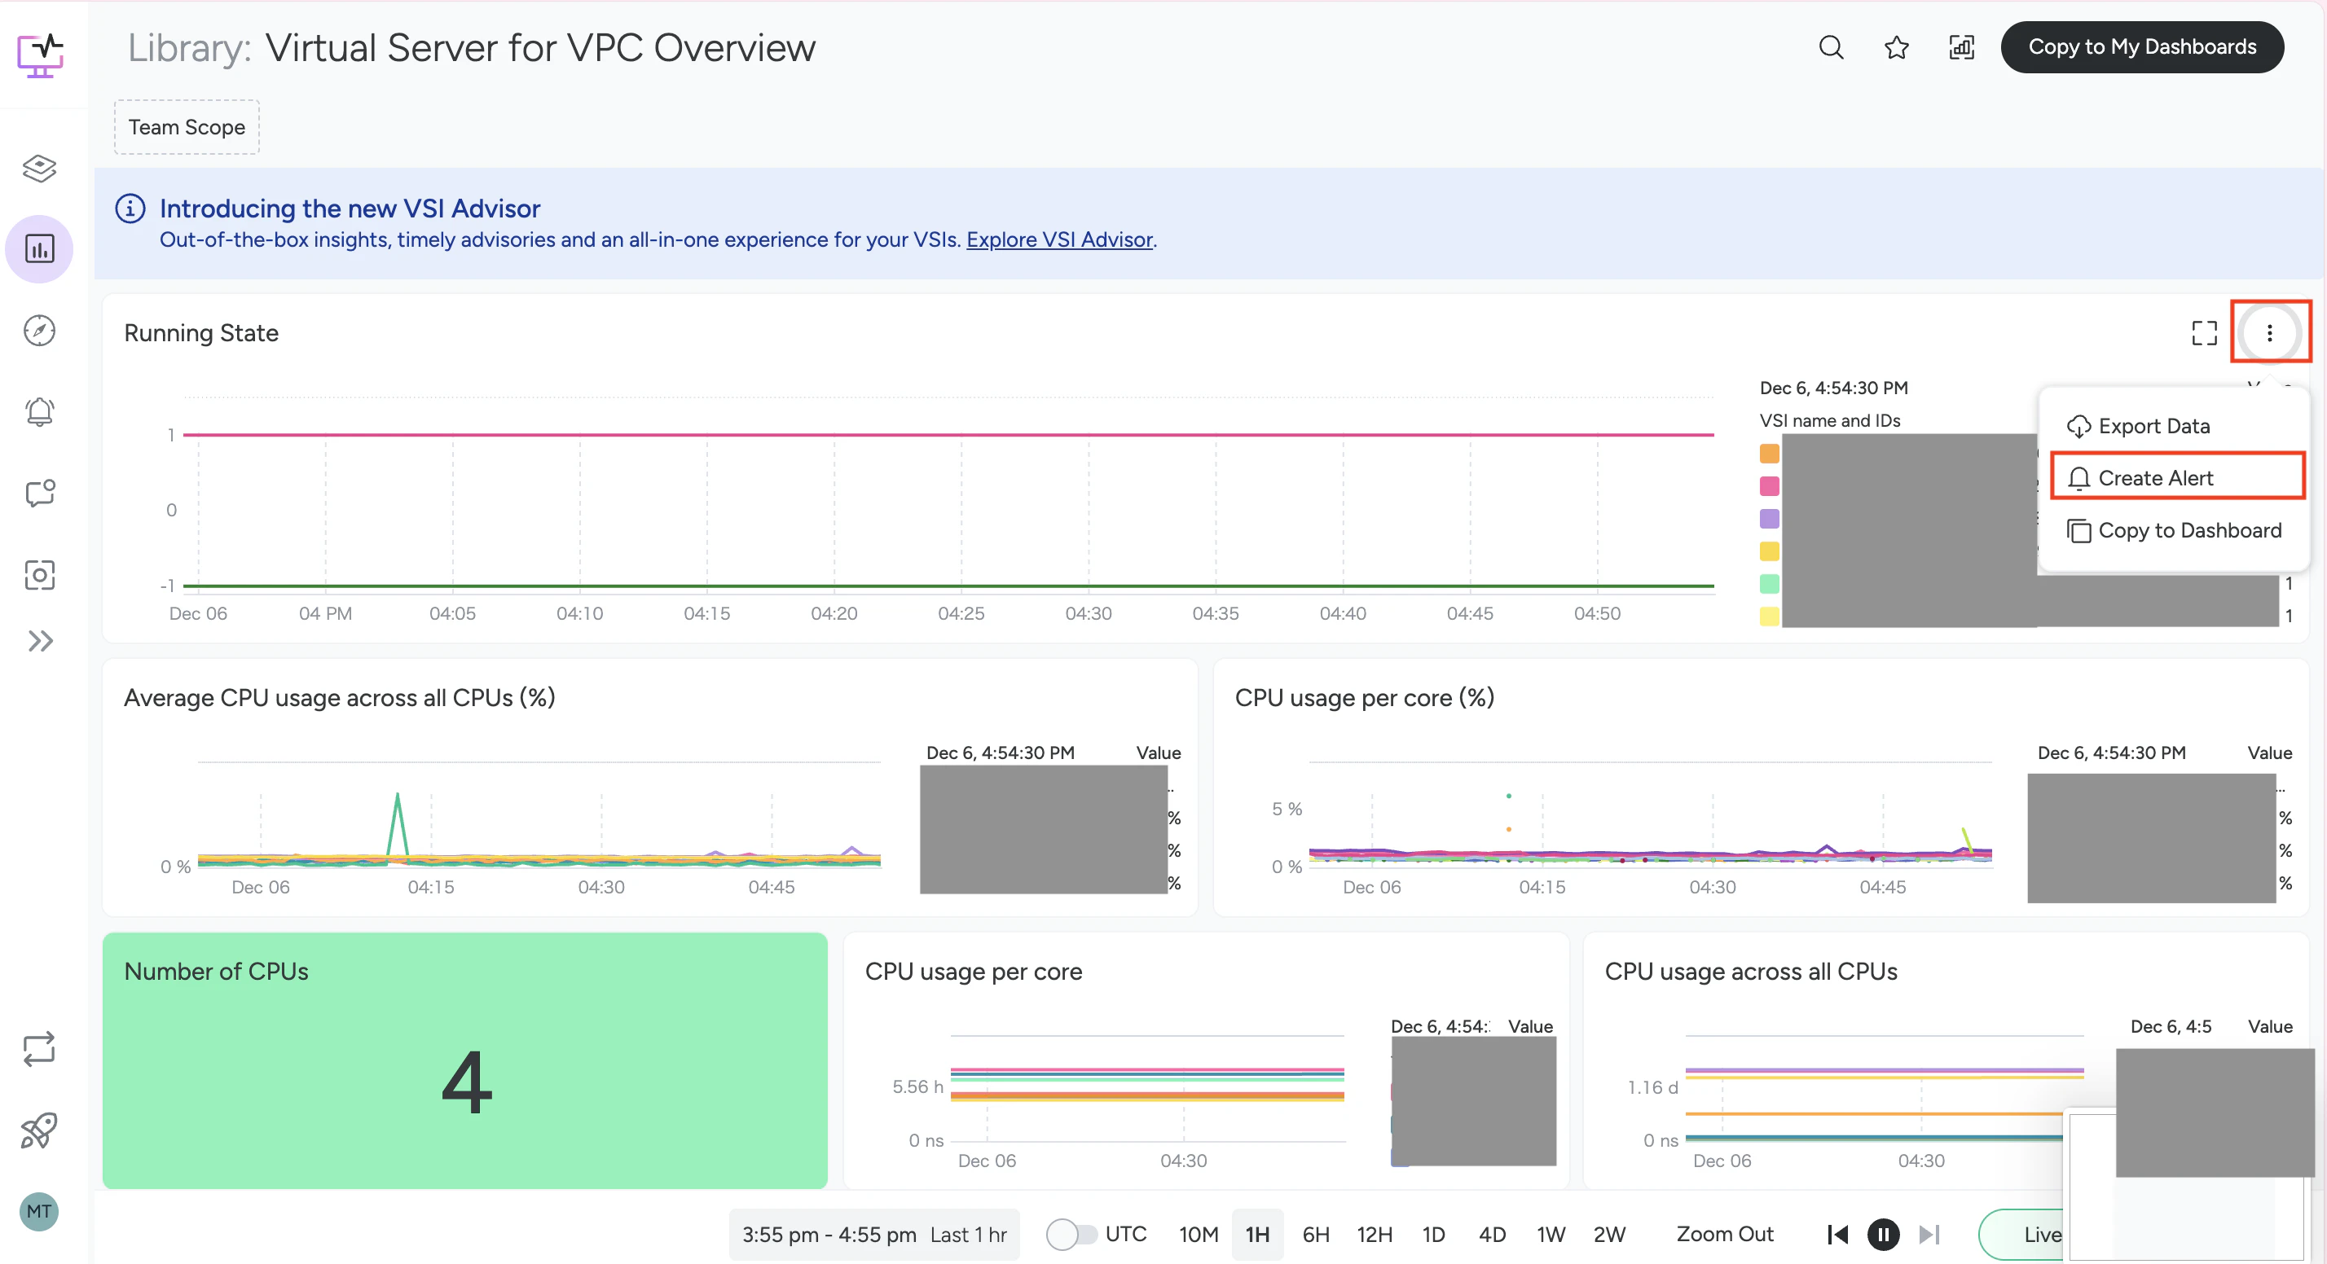Click the sync arrows sidebar icon

40,1049
